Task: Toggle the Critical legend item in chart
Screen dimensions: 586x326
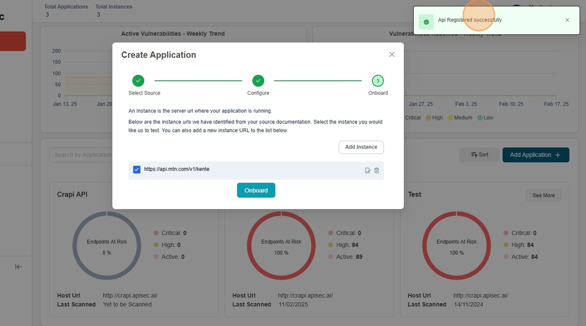Action: click(x=412, y=118)
